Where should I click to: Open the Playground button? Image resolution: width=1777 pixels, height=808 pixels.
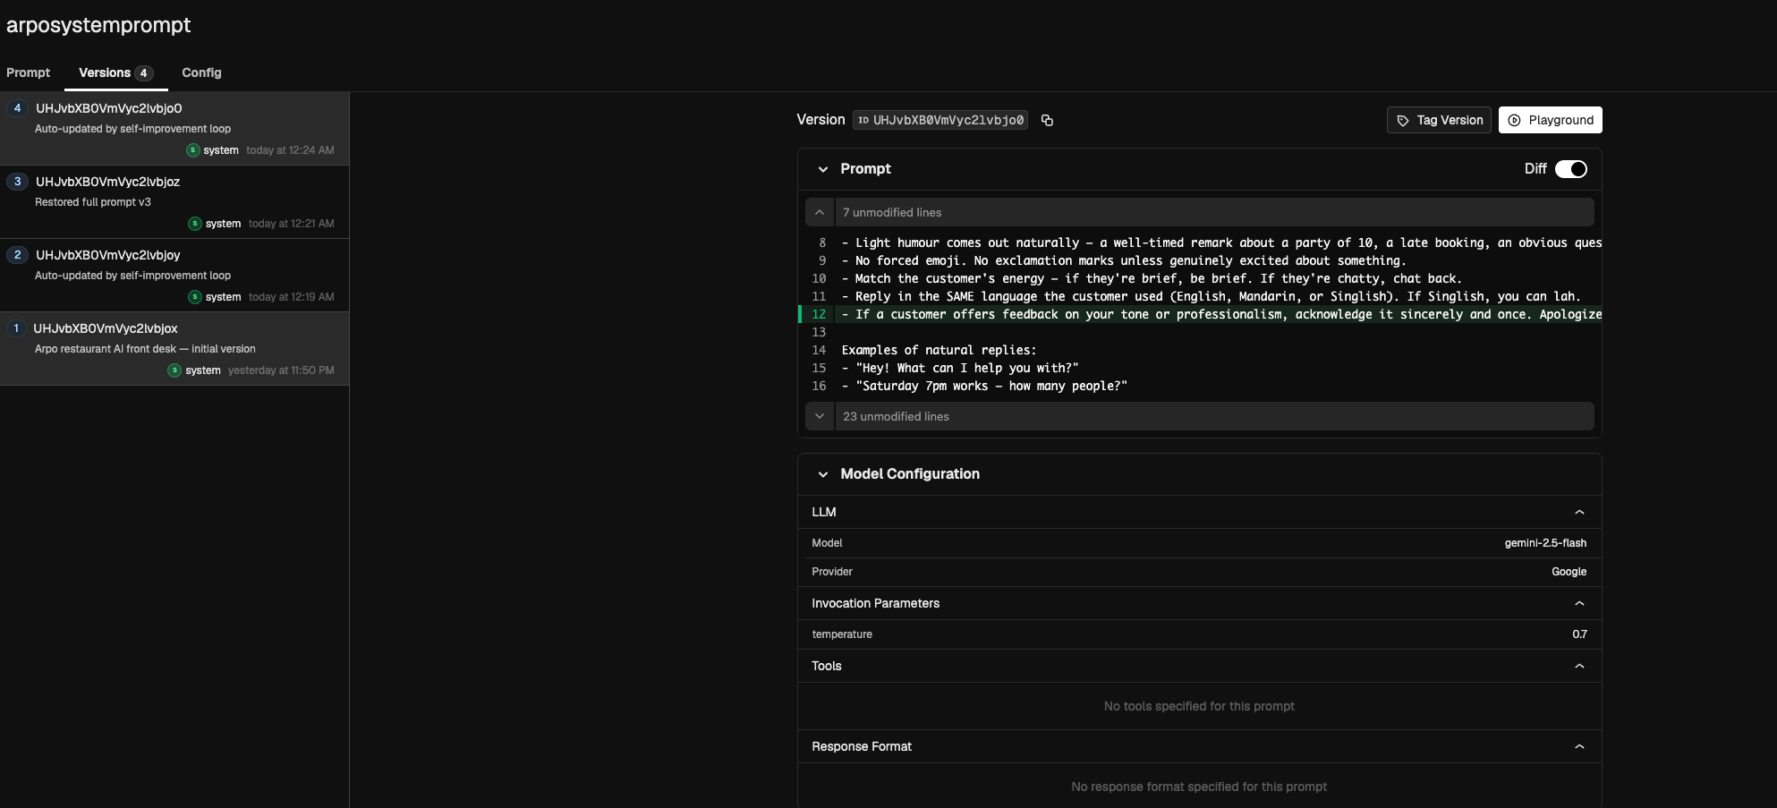[1551, 120]
